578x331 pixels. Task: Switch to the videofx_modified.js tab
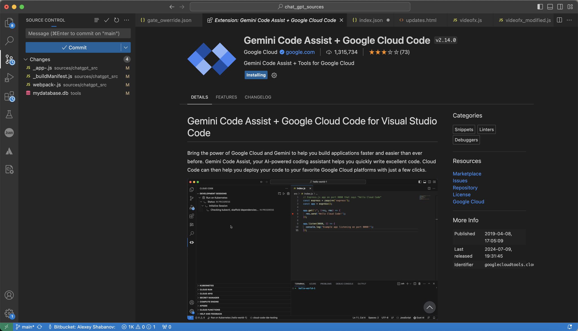(524, 20)
